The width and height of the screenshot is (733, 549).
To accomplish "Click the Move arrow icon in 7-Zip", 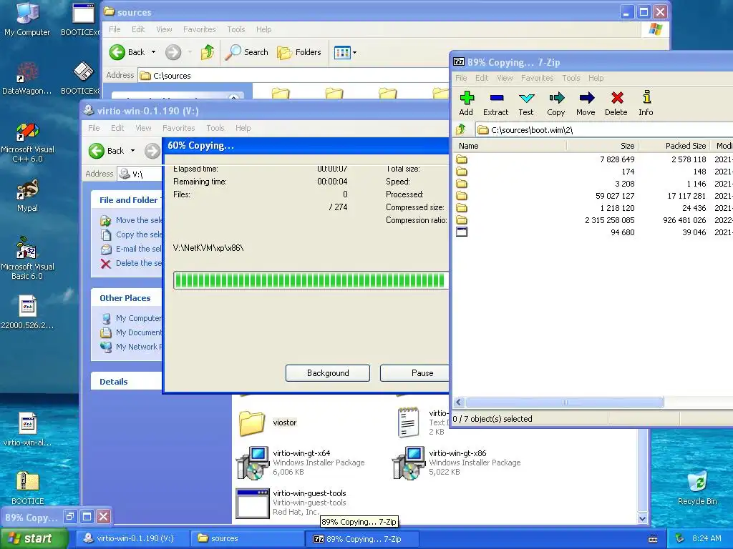I will point(586,103).
